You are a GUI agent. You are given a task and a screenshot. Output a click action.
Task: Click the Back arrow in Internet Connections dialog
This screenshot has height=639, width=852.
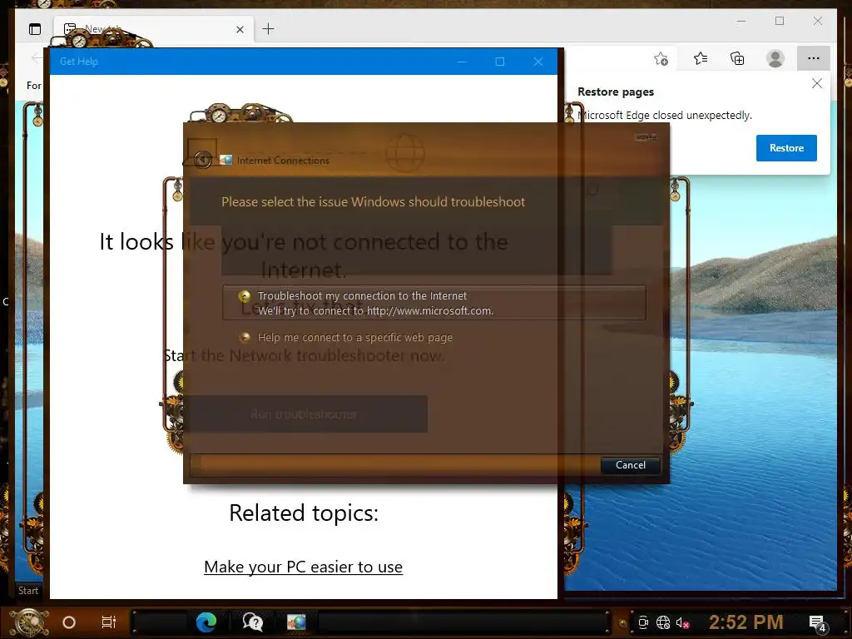(x=203, y=160)
